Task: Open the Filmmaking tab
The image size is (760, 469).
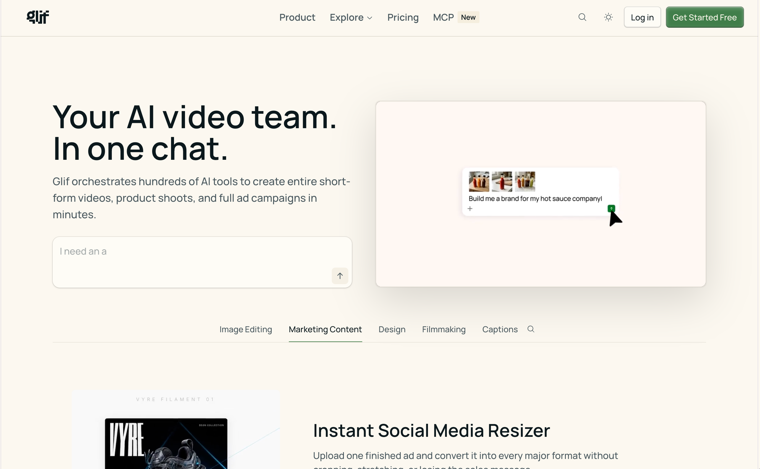Action: [x=444, y=329]
